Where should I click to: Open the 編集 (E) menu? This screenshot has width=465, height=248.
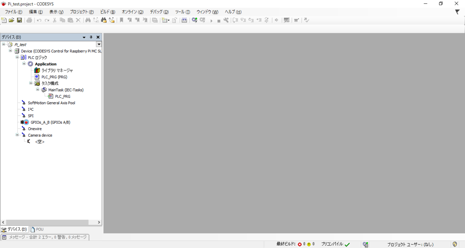(36, 12)
